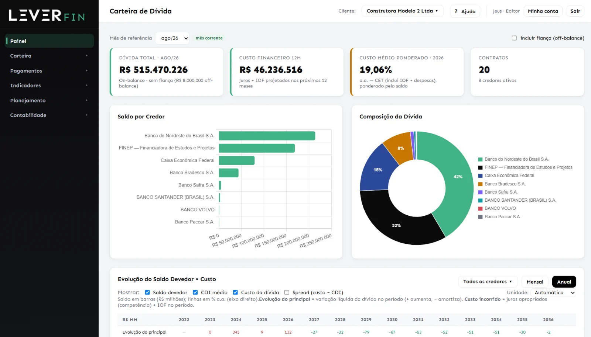Open the Ajuda help button
Viewport: 591px width, 337px height.
click(465, 11)
